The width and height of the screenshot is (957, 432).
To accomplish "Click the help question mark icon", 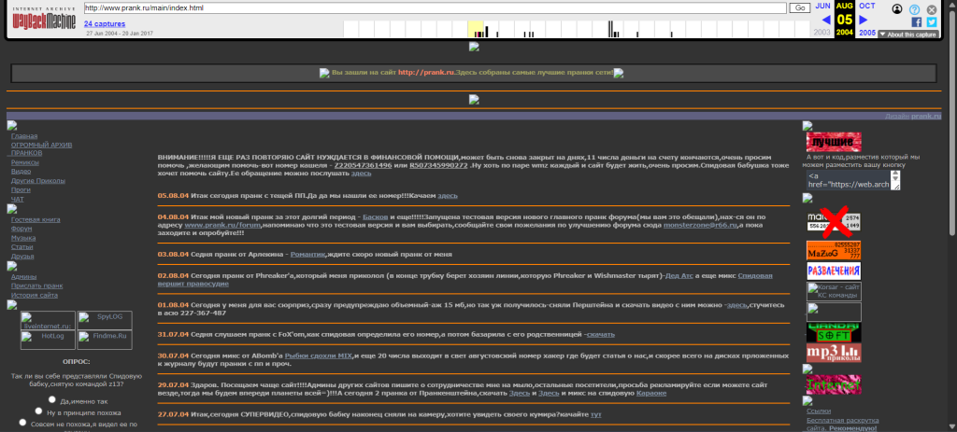I will tap(915, 8).
